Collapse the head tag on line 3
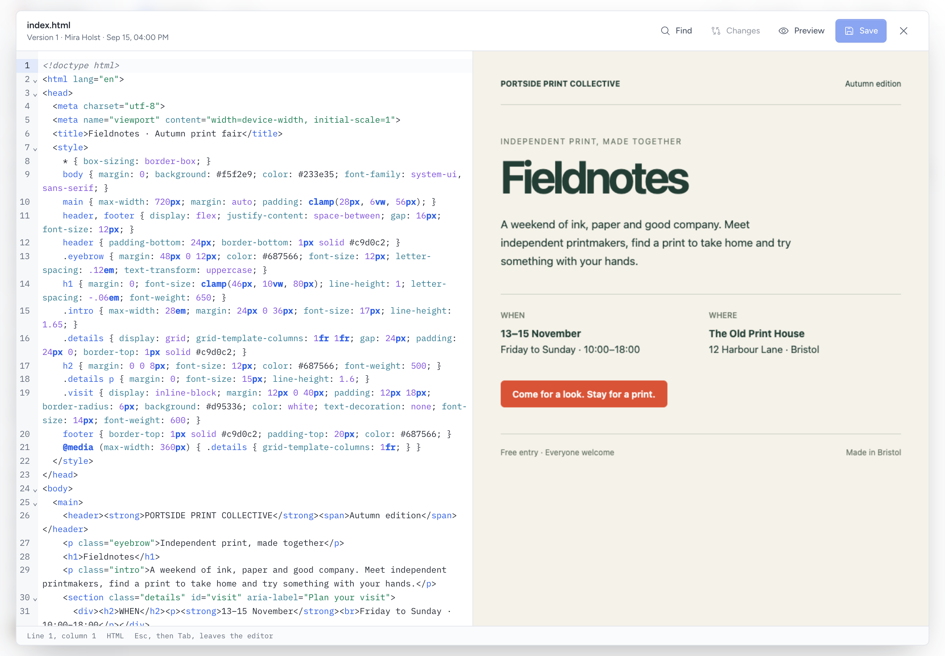Image resolution: width=945 pixels, height=656 pixels. point(35,94)
